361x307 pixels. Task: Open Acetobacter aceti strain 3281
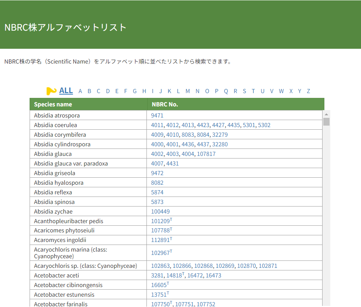coord(157,276)
